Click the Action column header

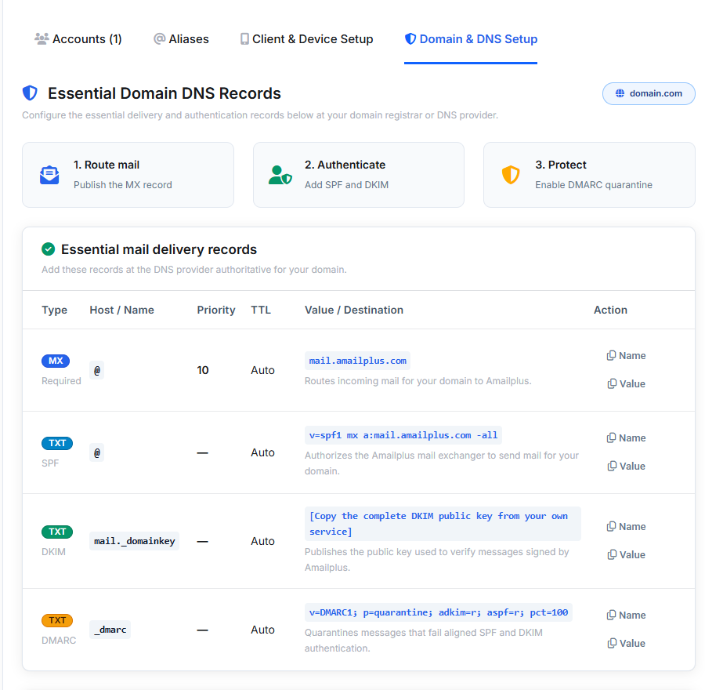pos(610,310)
